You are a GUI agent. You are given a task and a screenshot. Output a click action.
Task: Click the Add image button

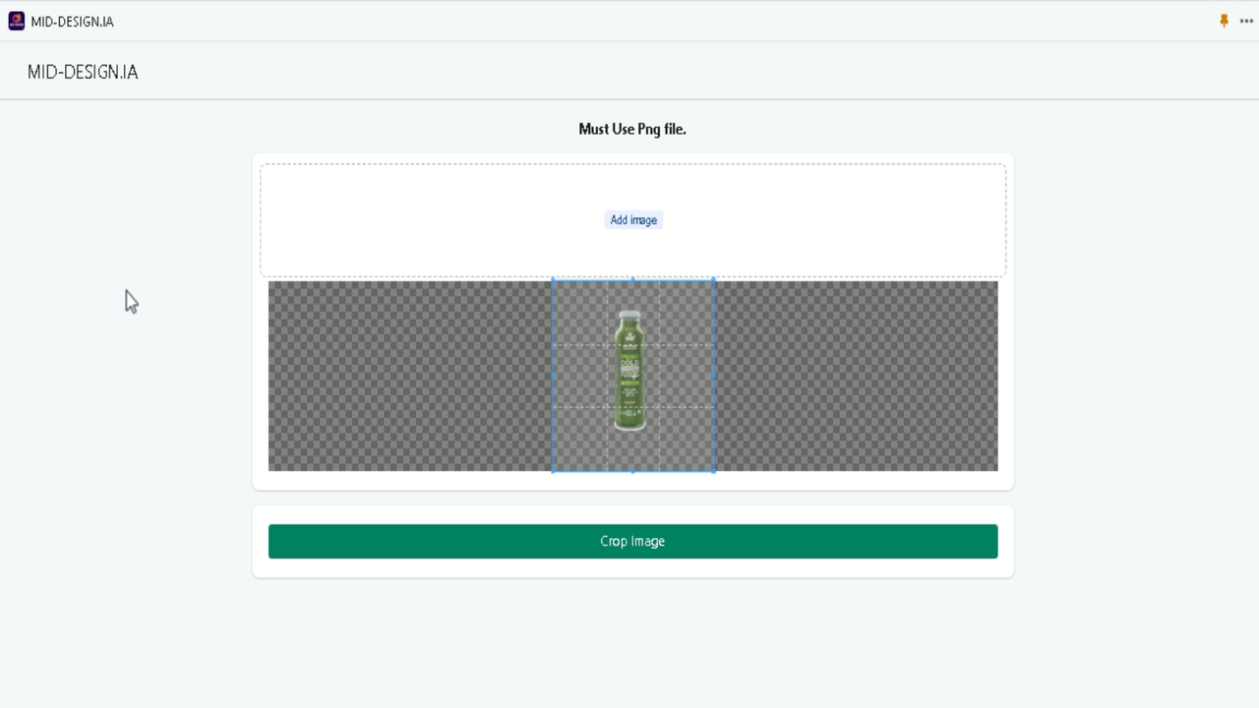(x=632, y=219)
